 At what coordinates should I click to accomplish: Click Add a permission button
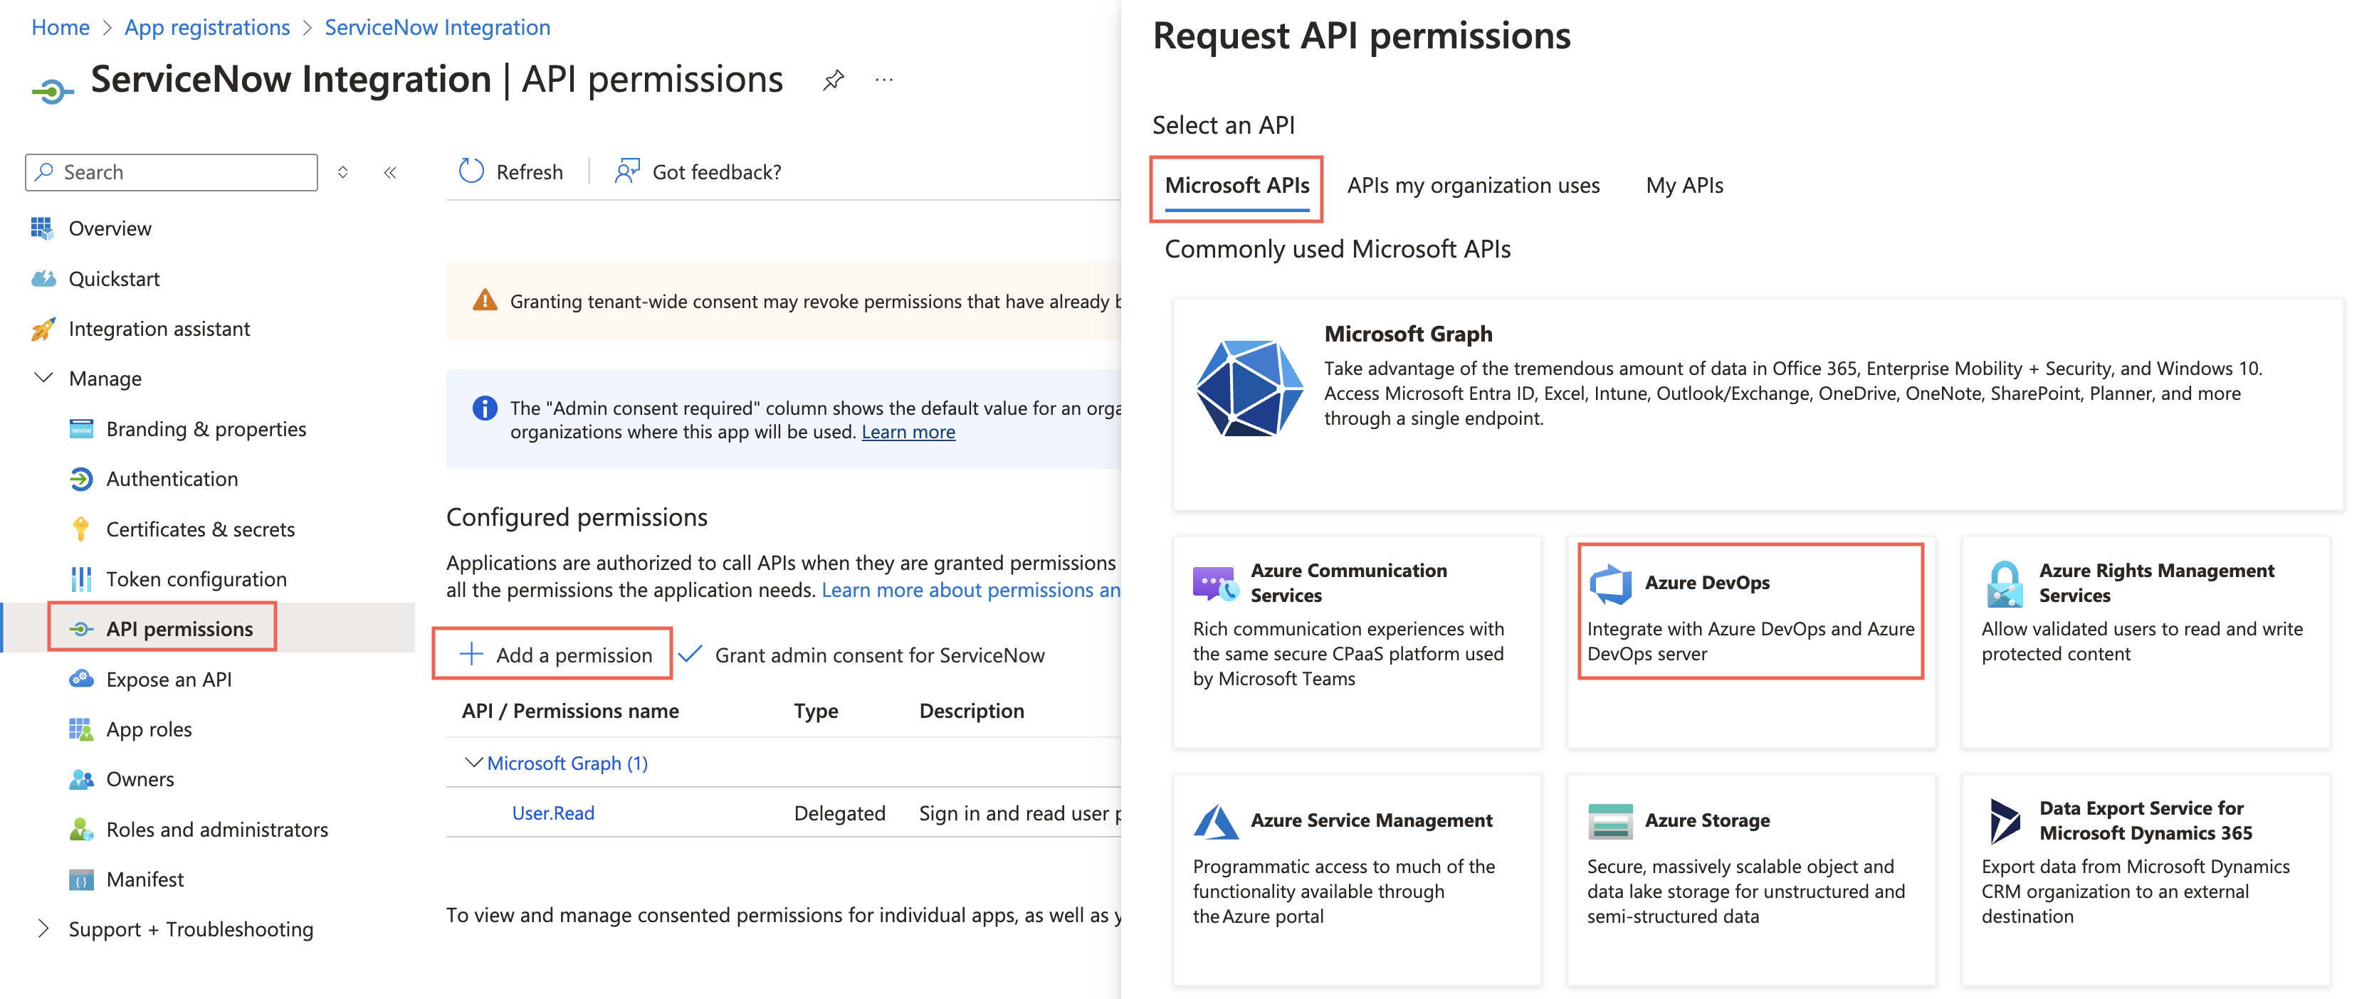click(x=552, y=655)
